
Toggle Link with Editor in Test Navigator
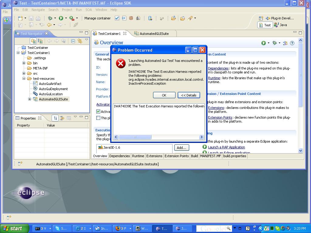tap(80, 41)
